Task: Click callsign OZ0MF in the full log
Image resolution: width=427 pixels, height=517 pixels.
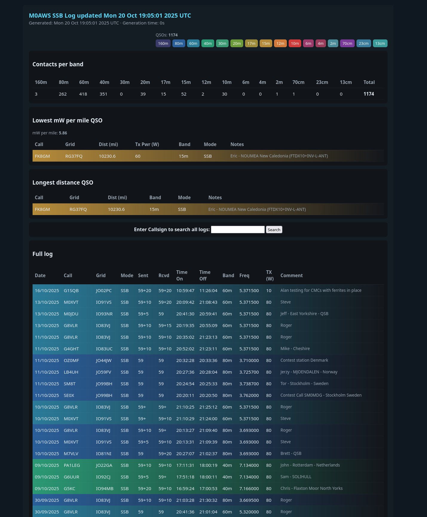Action: pos(71,360)
